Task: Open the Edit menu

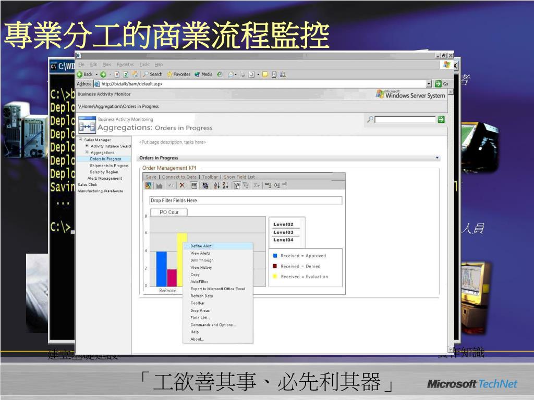Action: pyautogui.click(x=93, y=64)
